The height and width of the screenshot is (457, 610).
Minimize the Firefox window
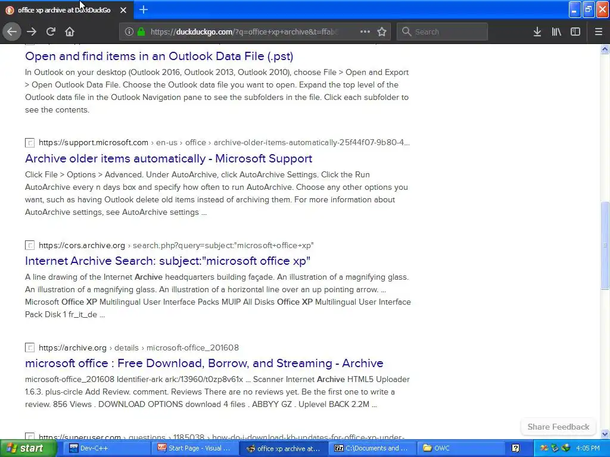pos(575,10)
